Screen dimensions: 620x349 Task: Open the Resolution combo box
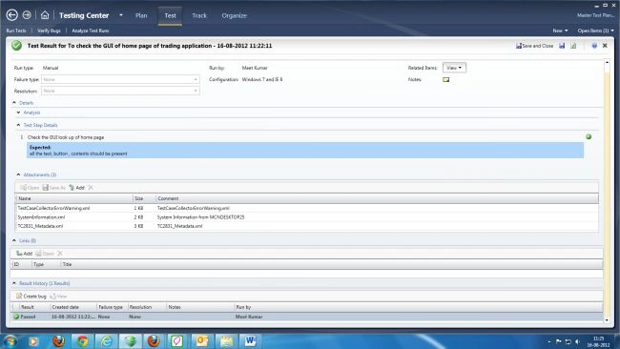pyautogui.click(x=120, y=91)
